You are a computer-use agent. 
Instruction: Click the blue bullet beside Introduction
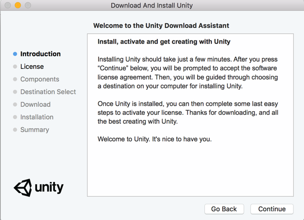[x=15, y=54]
